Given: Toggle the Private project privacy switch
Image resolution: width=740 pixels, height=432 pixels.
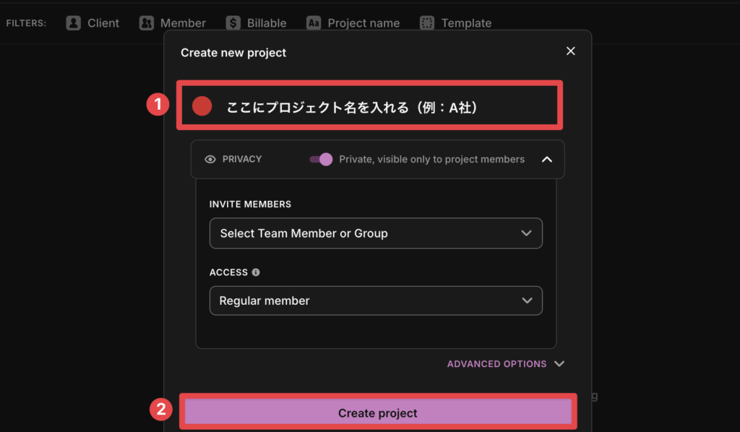Looking at the screenshot, I should point(321,159).
